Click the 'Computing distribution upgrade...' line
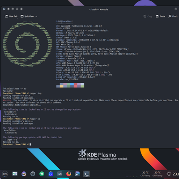179x179 pixels. 22,105
